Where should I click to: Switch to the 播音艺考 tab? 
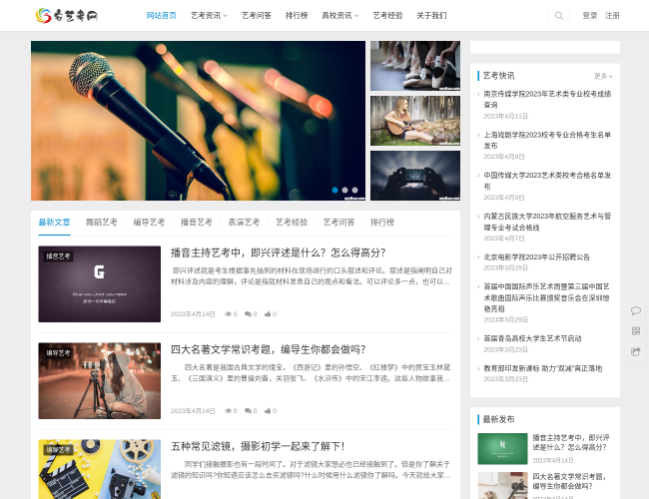(x=197, y=223)
